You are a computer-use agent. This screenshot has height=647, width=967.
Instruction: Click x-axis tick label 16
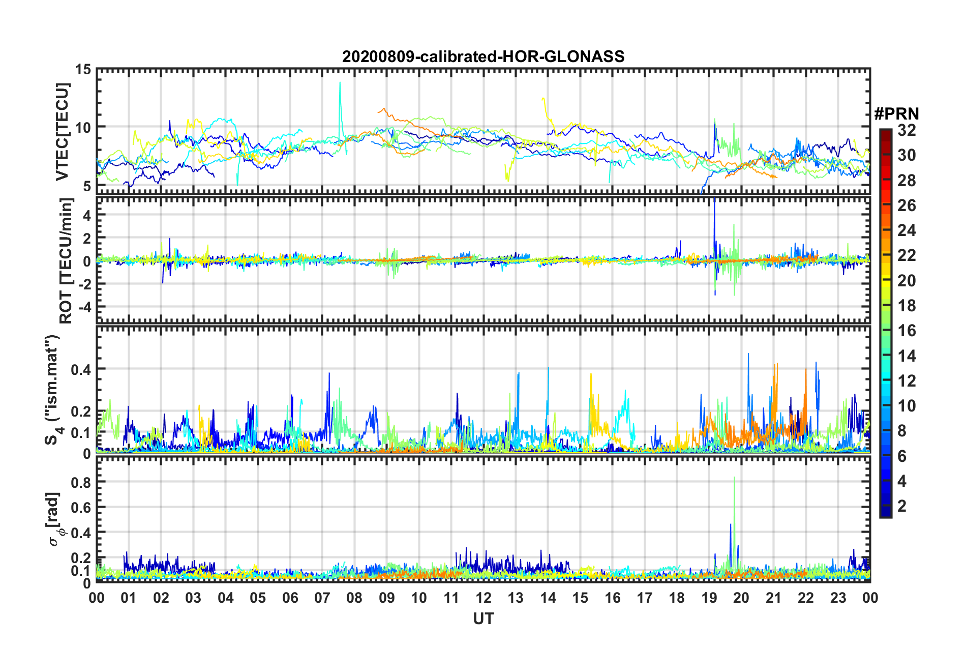pos(613,598)
